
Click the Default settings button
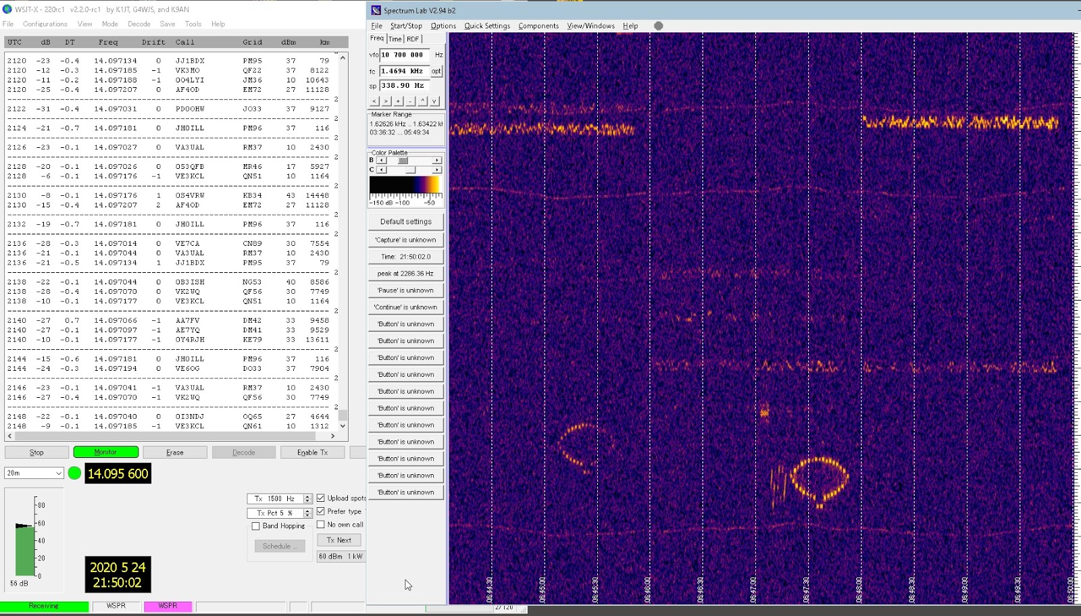tap(406, 222)
